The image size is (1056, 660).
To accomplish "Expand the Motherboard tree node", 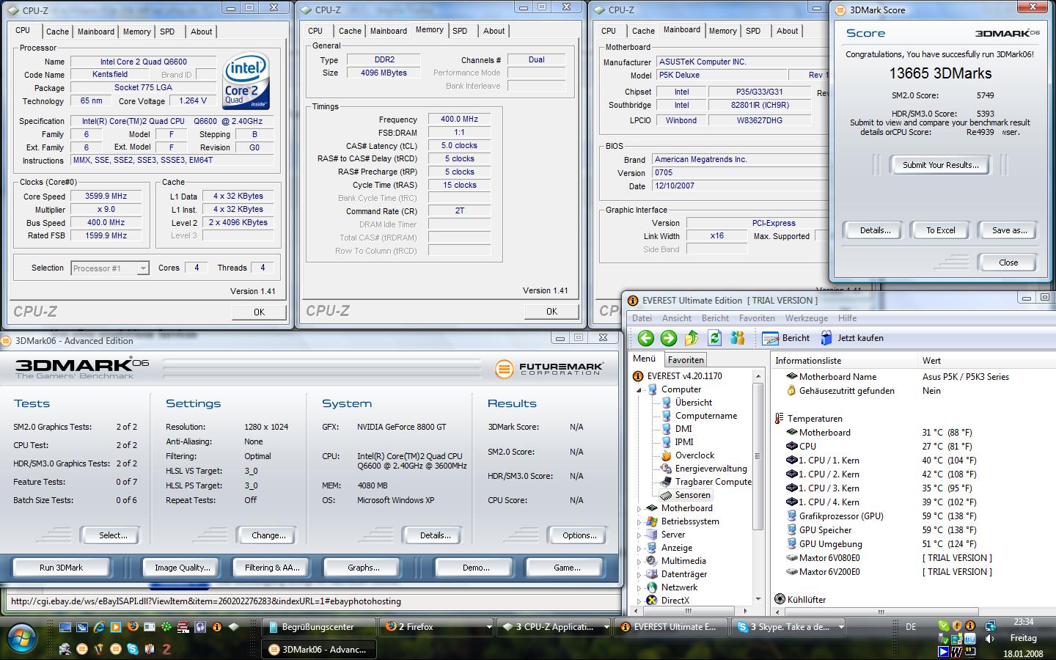I will [x=639, y=509].
